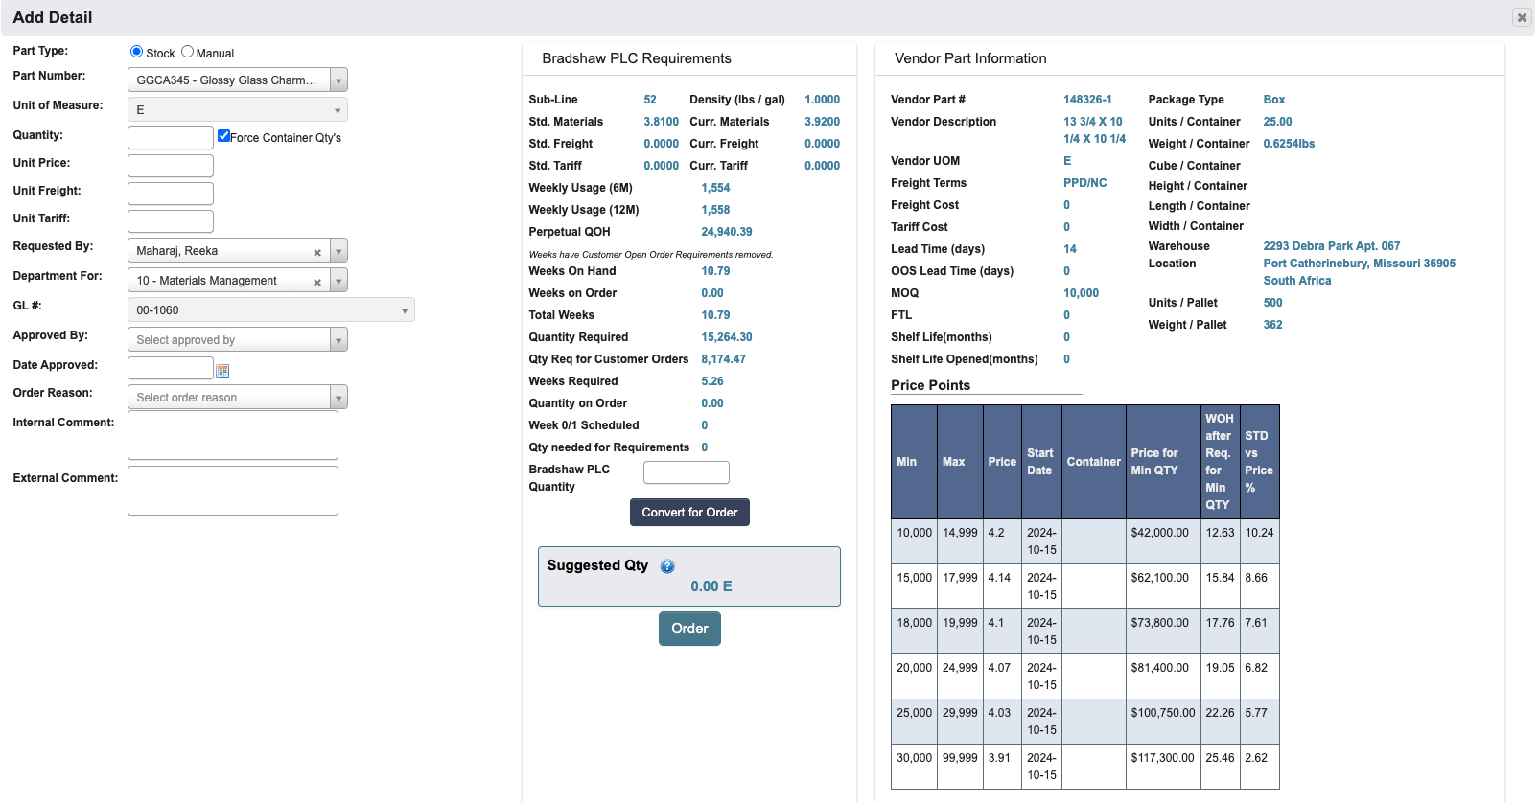The width and height of the screenshot is (1538, 802).
Task: Open the Part Number dropdown
Action: (238, 80)
